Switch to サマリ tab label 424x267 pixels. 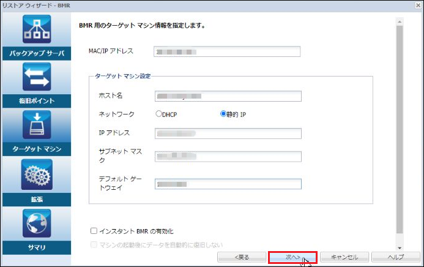(37, 247)
